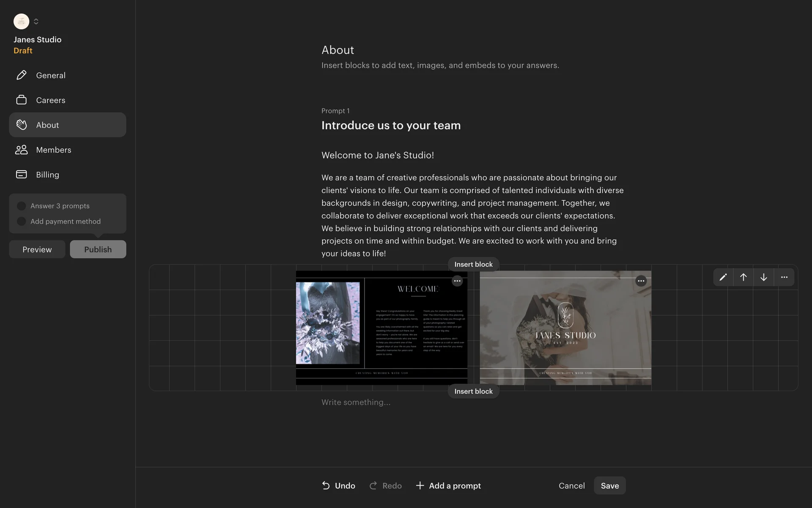Move block up with arrow icon

tap(743, 277)
